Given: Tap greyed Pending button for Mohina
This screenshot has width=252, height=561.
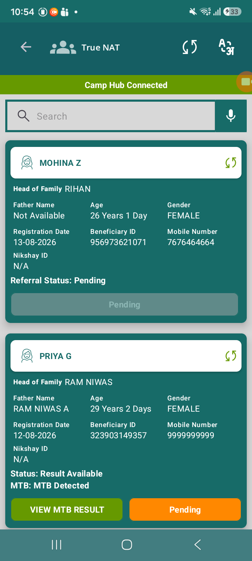Looking at the screenshot, I should (125, 304).
